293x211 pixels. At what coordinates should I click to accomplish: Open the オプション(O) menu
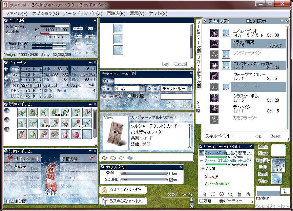pyautogui.click(x=45, y=14)
